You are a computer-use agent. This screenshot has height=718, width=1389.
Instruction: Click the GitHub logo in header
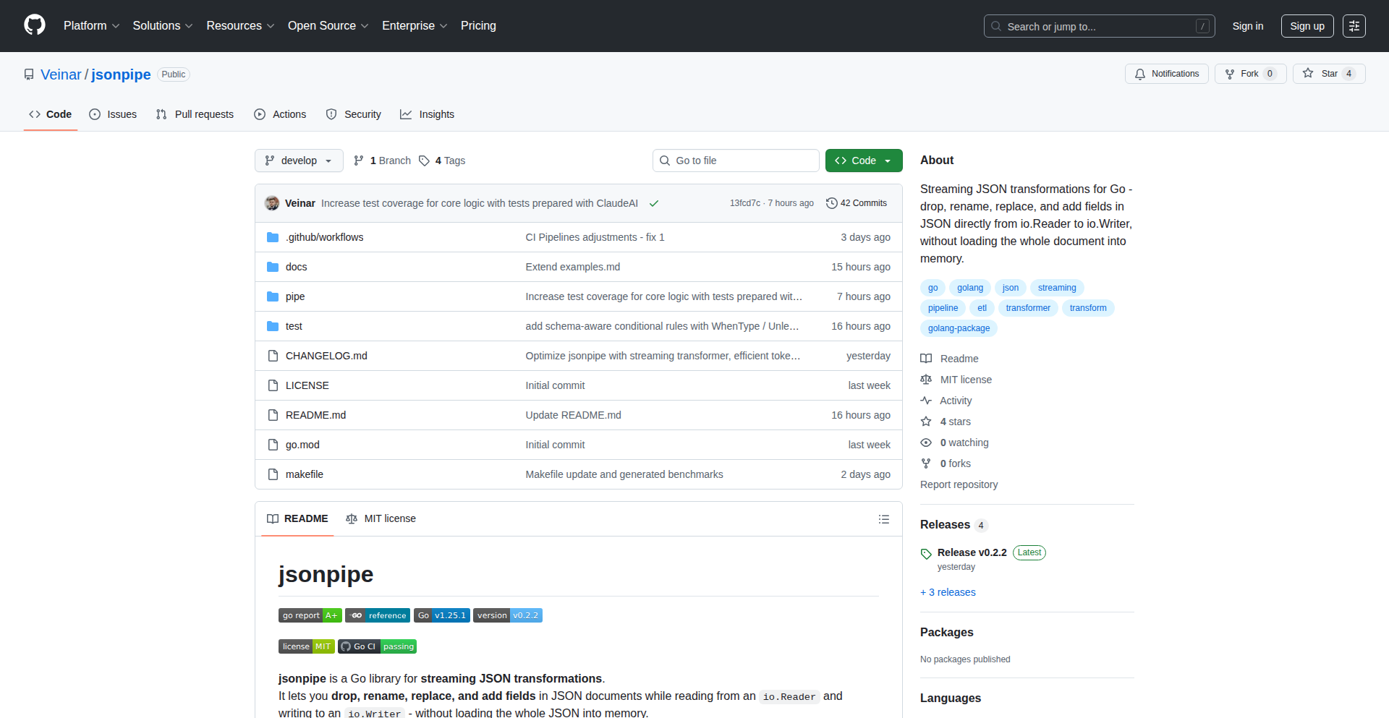click(x=35, y=25)
